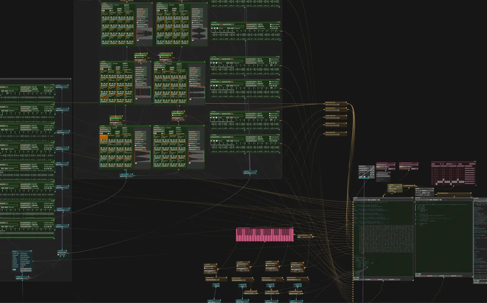Screen dimensions: 487x303
Task: Click the tuning input field in scale
Action: [421, 195]
